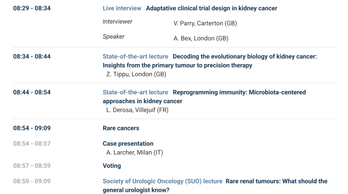Open the Adaptative clinical trial design talk title
The width and height of the screenshot is (348, 194).
coord(211,8)
